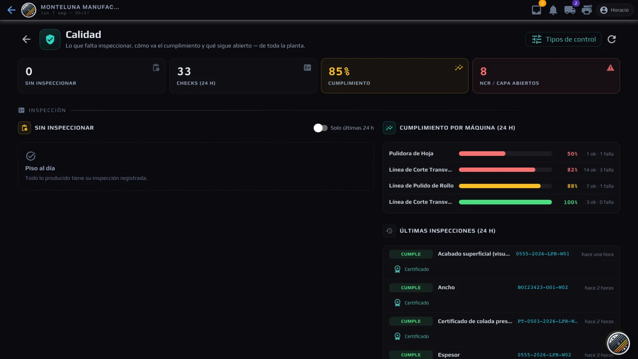The image size is (638, 359).
Task: Open the bell alerts icon
Action: point(553,10)
